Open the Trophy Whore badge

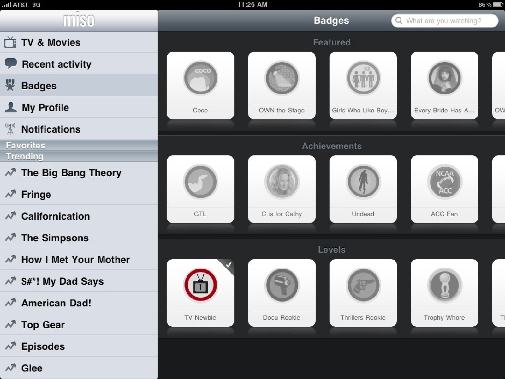[444, 292]
